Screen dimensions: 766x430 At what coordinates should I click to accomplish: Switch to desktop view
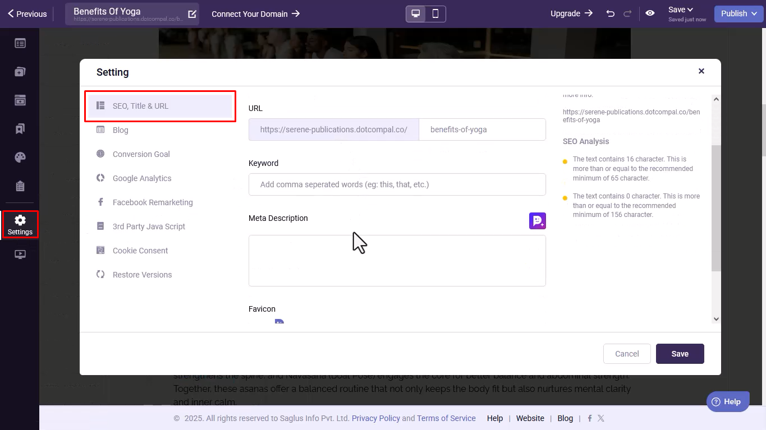point(416,14)
